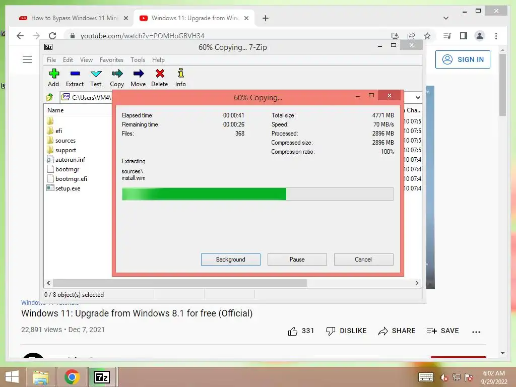This screenshot has height=387, width=516.
Task: Open the Chrome profile icon
Action: (480, 36)
